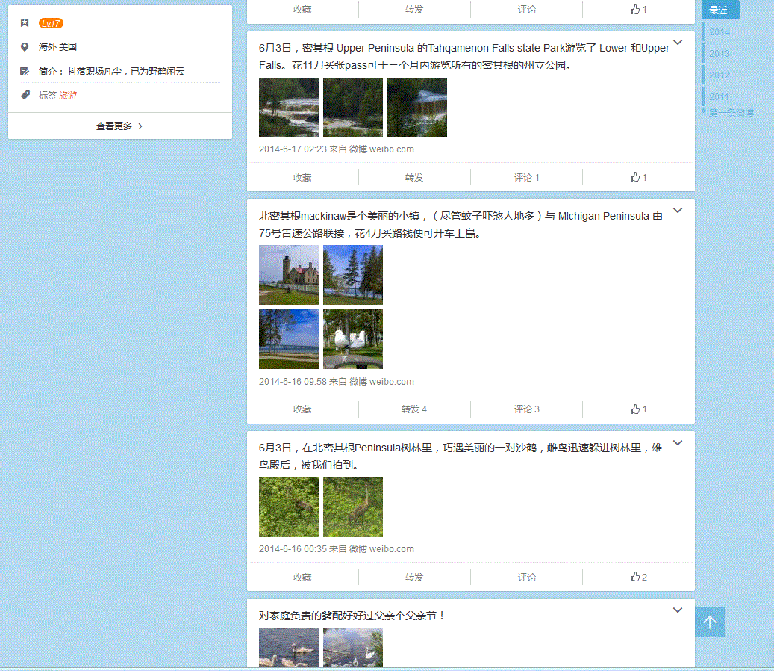Select 最近 in the timeline sidebar
Viewport: 774px width, 671px height.
pyautogui.click(x=719, y=10)
